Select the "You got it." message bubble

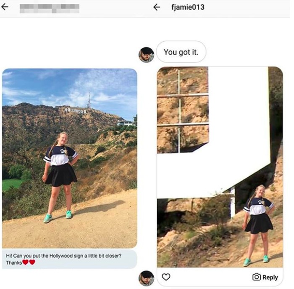pyautogui.click(x=181, y=52)
